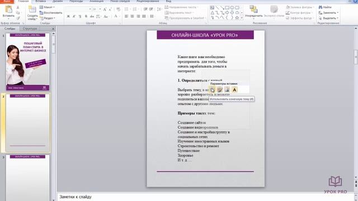This screenshot has height=201, width=358.
Task: Select the straight line shape in gallery
Action: click(x=217, y=8)
